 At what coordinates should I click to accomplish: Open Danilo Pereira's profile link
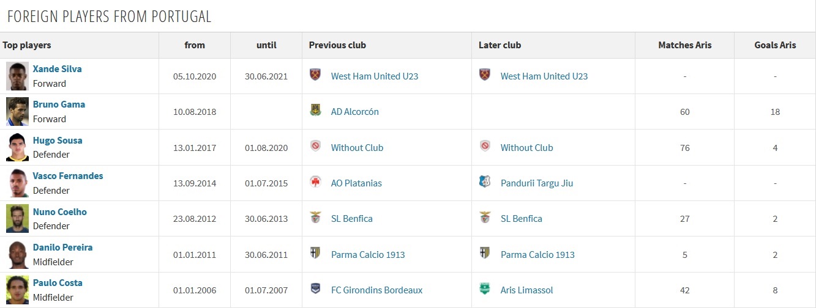62,248
